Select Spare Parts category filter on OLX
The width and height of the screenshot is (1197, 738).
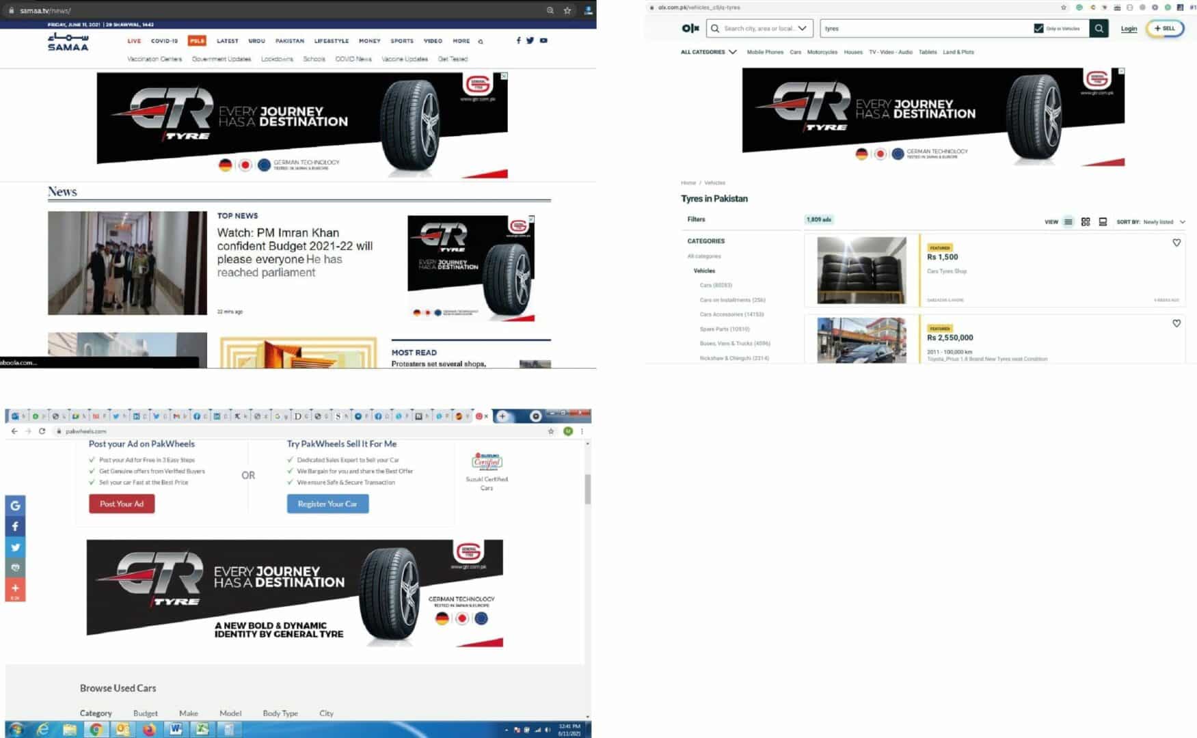(725, 329)
